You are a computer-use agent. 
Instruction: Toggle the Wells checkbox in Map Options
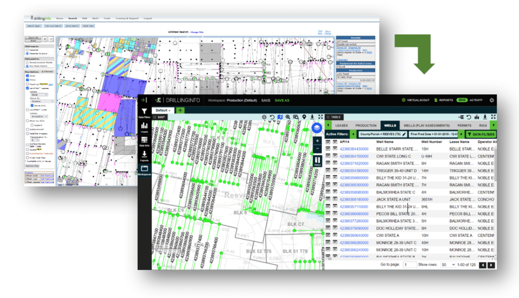click(27, 76)
